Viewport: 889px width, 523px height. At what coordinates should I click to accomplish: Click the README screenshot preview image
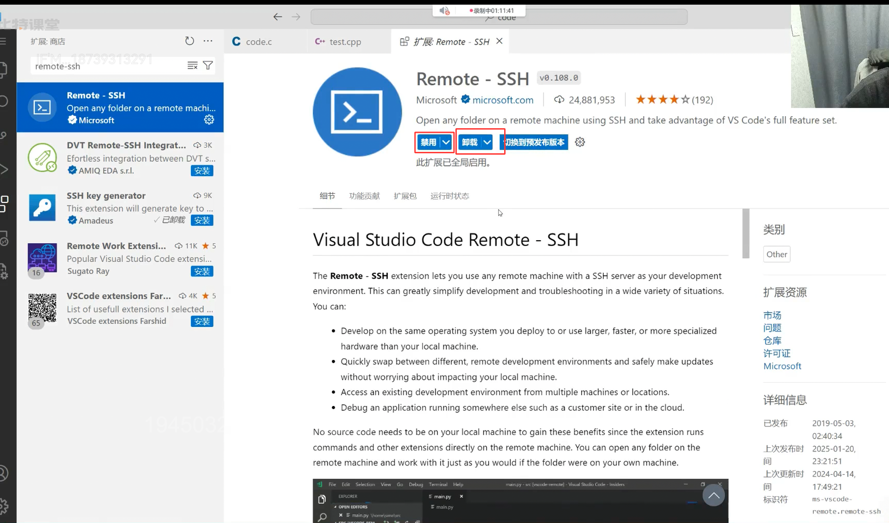pyautogui.click(x=520, y=501)
